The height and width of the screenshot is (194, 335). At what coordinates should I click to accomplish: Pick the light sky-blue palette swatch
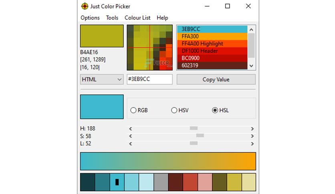[x=131, y=182]
